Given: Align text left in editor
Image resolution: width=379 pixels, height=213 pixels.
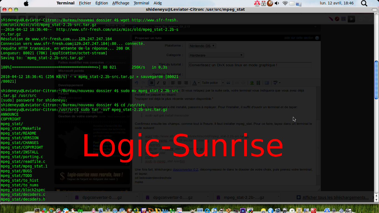Looking at the screenshot, I should coord(173,83).
